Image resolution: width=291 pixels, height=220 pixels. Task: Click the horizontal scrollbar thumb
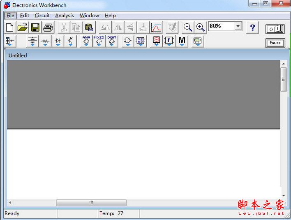[91, 203]
